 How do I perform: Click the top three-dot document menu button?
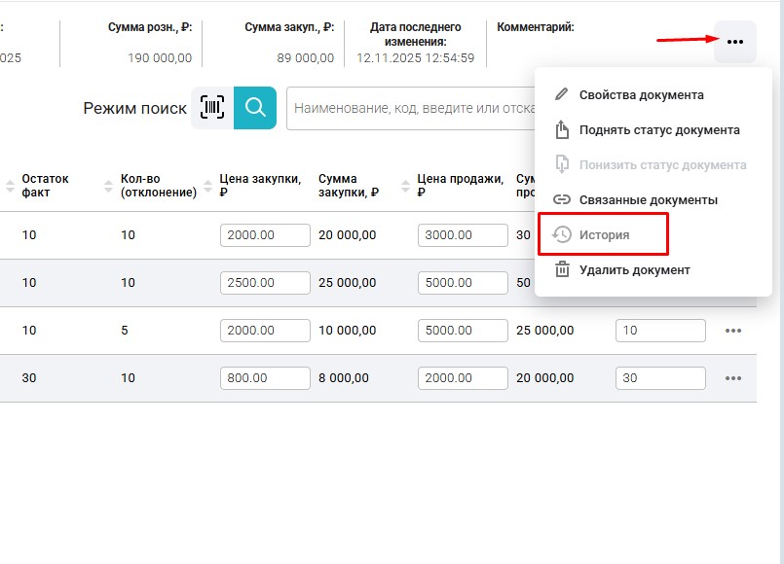coord(735,42)
